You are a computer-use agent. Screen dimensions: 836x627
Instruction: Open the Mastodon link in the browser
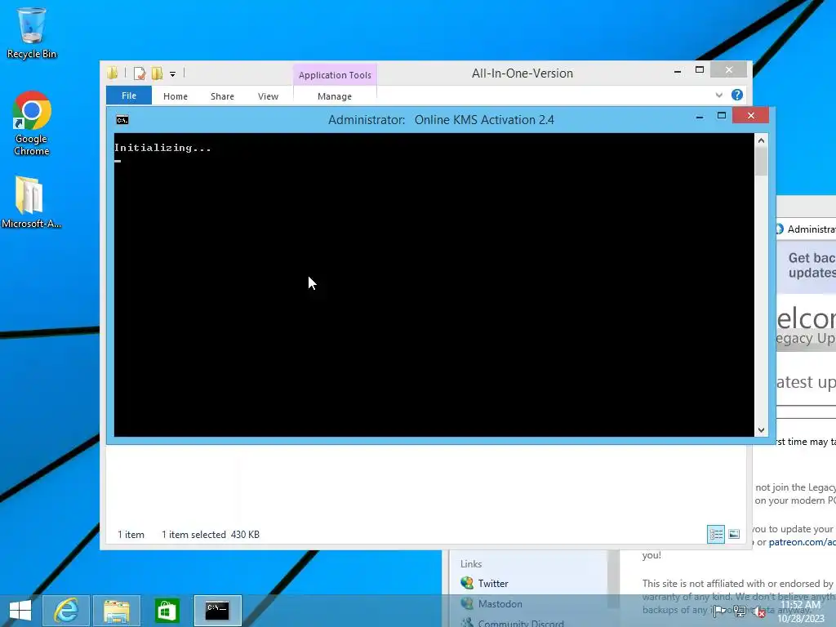(x=500, y=603)
